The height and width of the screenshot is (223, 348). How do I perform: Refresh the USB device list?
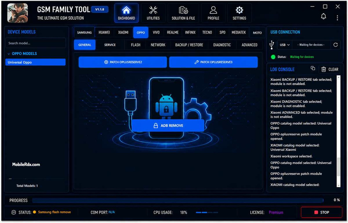tap(335, 45)
